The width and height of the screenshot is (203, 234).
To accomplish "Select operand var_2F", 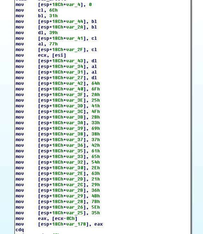I will tap(75, 50).
